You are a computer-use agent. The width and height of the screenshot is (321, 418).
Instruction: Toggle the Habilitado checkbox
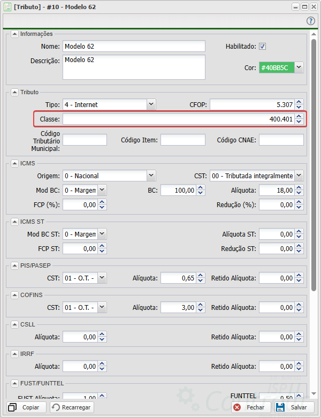[x=263, y=47]
